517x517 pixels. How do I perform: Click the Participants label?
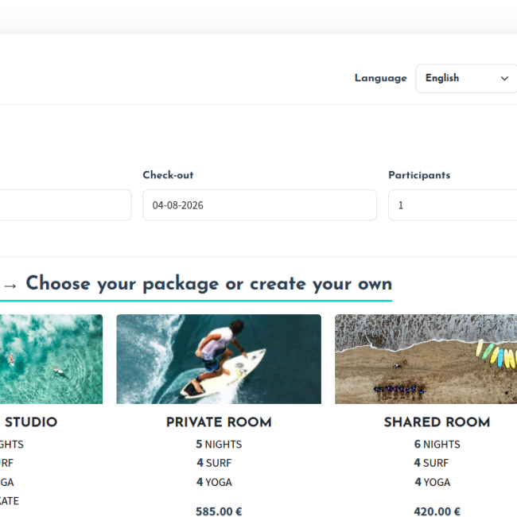(419, 175)
